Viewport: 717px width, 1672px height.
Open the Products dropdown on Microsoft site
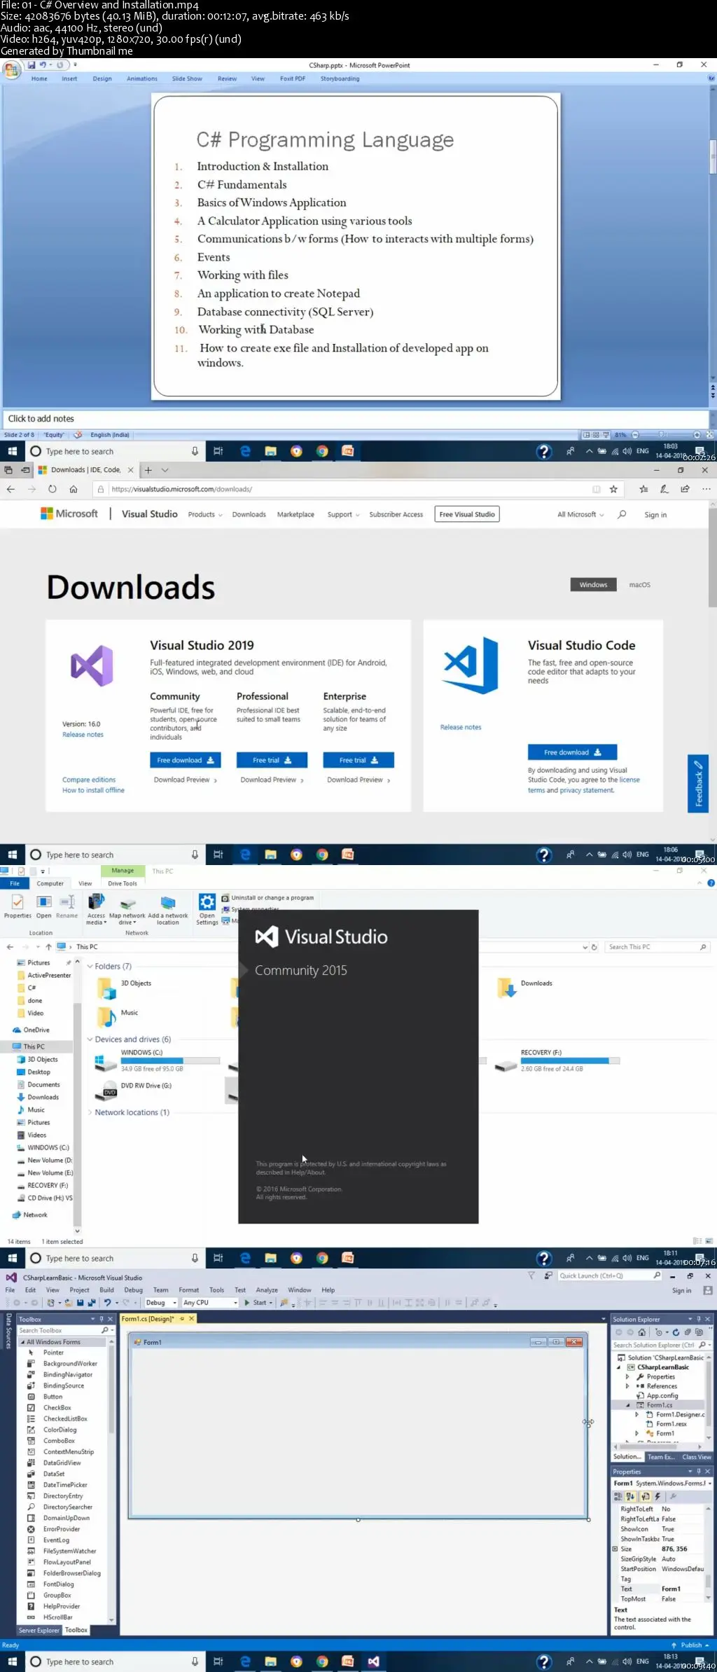coord(205,514)
